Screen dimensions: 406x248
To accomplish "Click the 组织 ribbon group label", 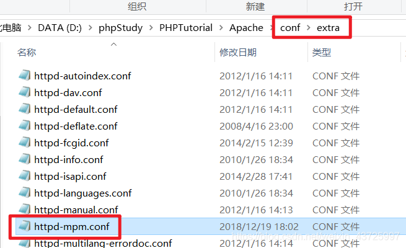I will [x=137, y=6].
